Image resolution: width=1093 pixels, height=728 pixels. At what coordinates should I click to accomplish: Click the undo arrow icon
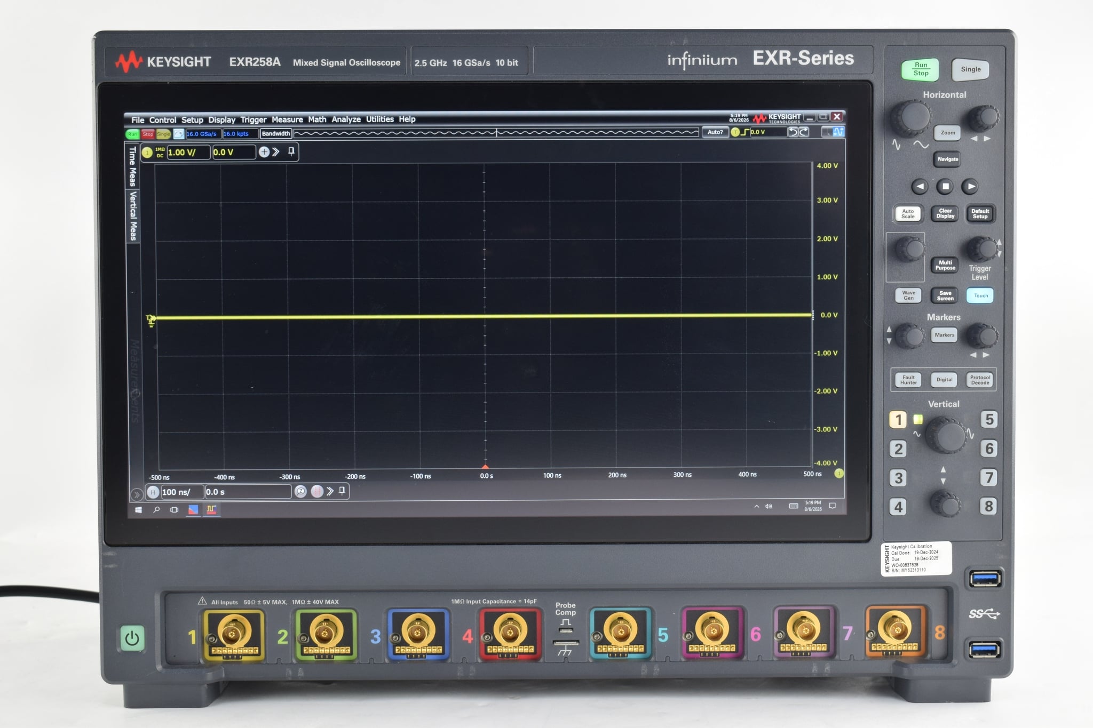point(793,132)
